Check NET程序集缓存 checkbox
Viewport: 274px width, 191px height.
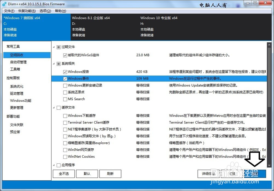[65, 129]
